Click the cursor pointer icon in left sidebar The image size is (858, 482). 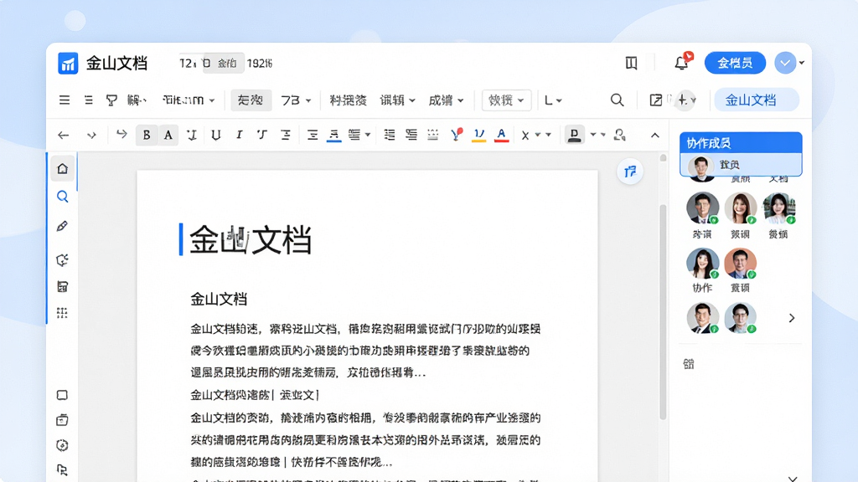62,470
